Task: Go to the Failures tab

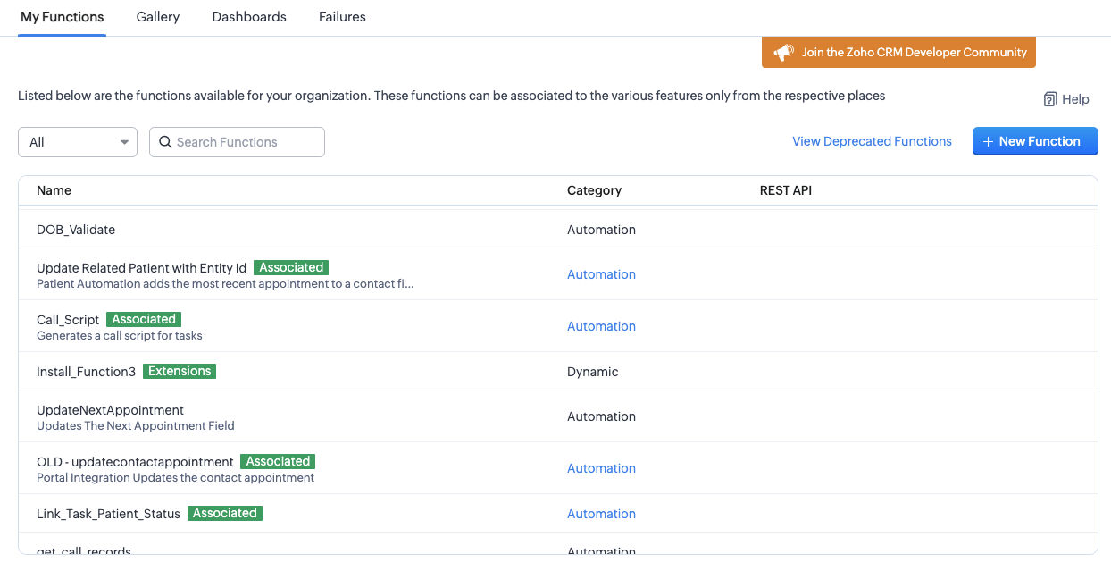Action: [x=342, y=17]
